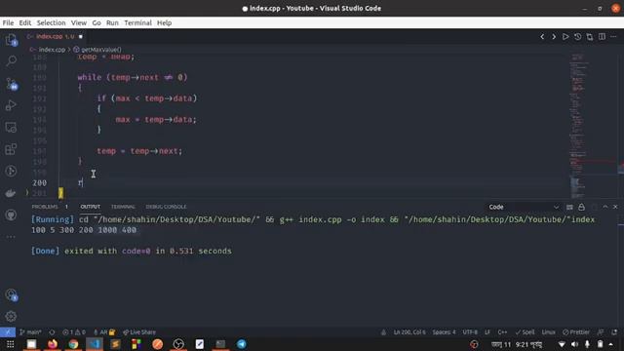Open the Manage gear icon
Screen dimensions: 624x351
click(11, 316)
